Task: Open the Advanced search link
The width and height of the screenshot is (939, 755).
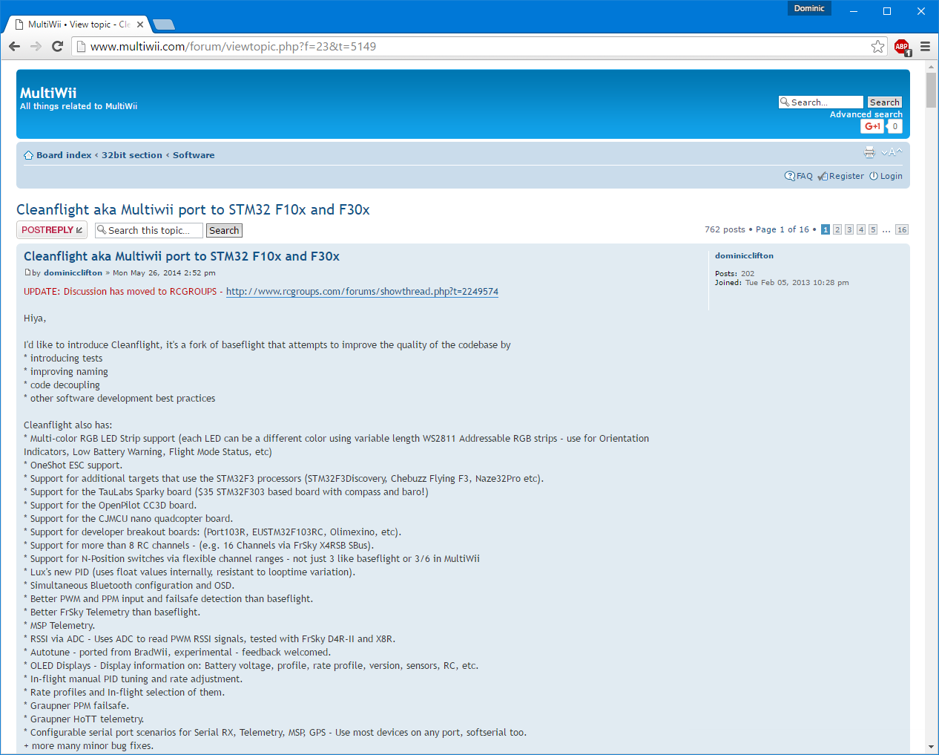Action: click(x=866, y=114)
